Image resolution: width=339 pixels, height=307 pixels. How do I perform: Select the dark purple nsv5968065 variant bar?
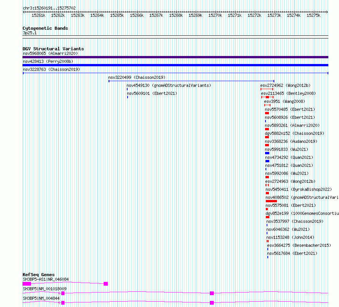[x=175, y=57]
